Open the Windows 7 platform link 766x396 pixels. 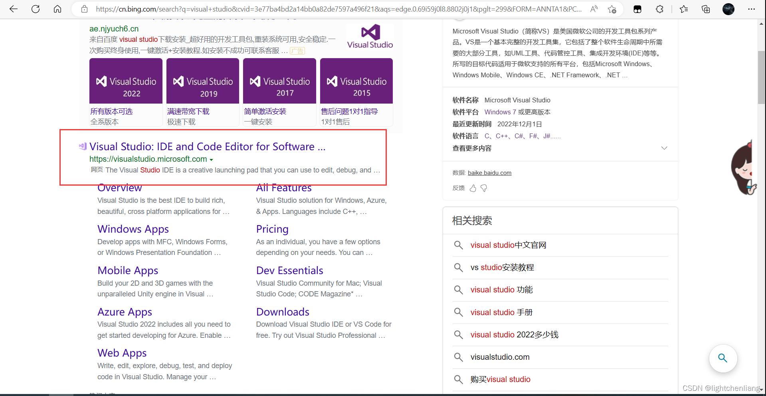tap(501, 112)
